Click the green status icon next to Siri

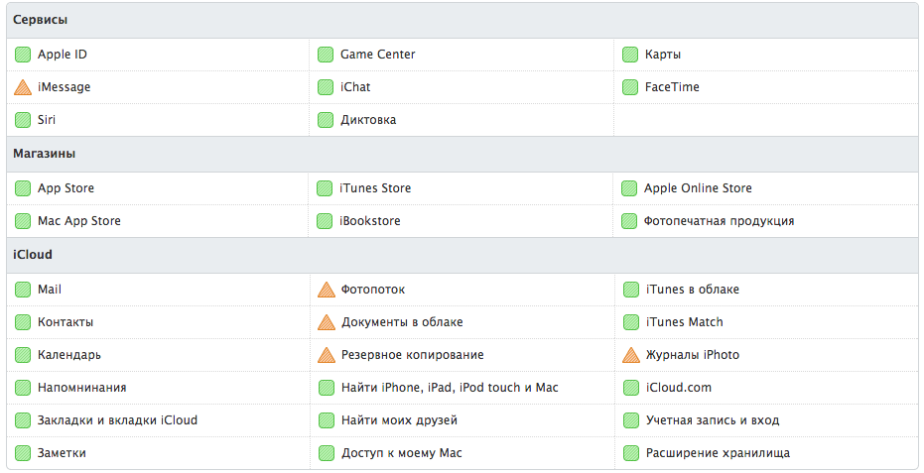pos(23,120)
